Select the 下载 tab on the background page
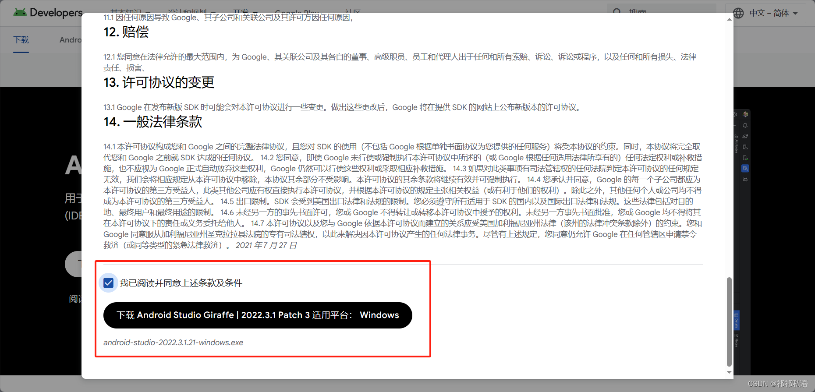Image resolution: width=815 pixels, height=392 pixels. coord(21,40)
